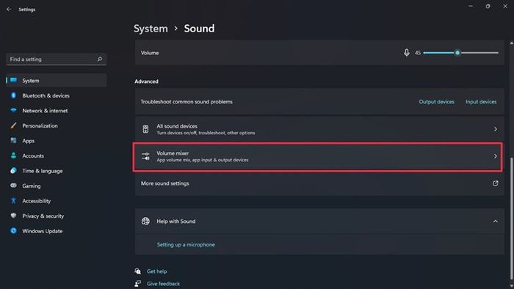Click the Bluetooth & devices icon

click(x=13, y=95)
